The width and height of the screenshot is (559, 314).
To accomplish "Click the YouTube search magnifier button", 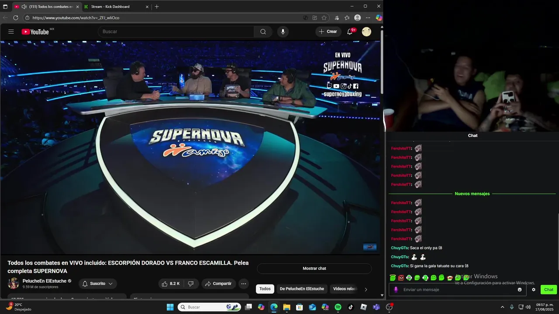I will tap(263, 31).
